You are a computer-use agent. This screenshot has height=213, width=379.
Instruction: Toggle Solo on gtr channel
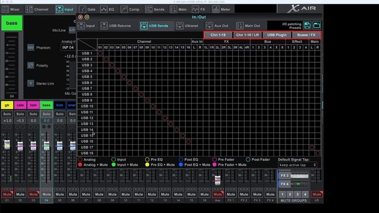(x=7, y=114)
